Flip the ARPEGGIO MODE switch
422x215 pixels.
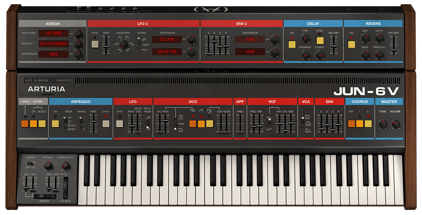(x=65, y=123)
